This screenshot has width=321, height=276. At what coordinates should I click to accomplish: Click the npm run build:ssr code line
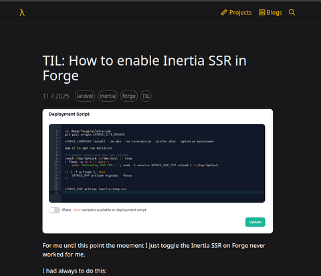click(88, 148)
